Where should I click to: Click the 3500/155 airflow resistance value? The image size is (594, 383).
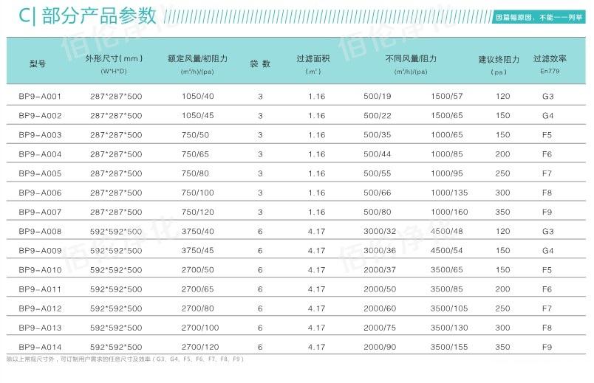pos(449,346)
